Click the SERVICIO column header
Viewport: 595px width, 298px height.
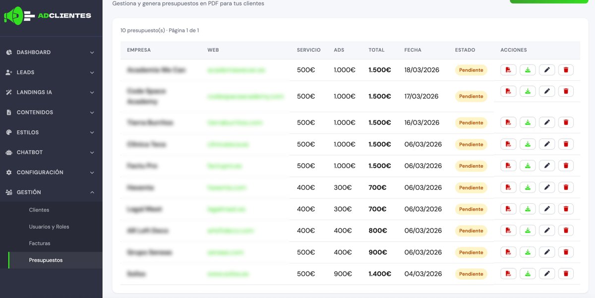click(309, 50)
